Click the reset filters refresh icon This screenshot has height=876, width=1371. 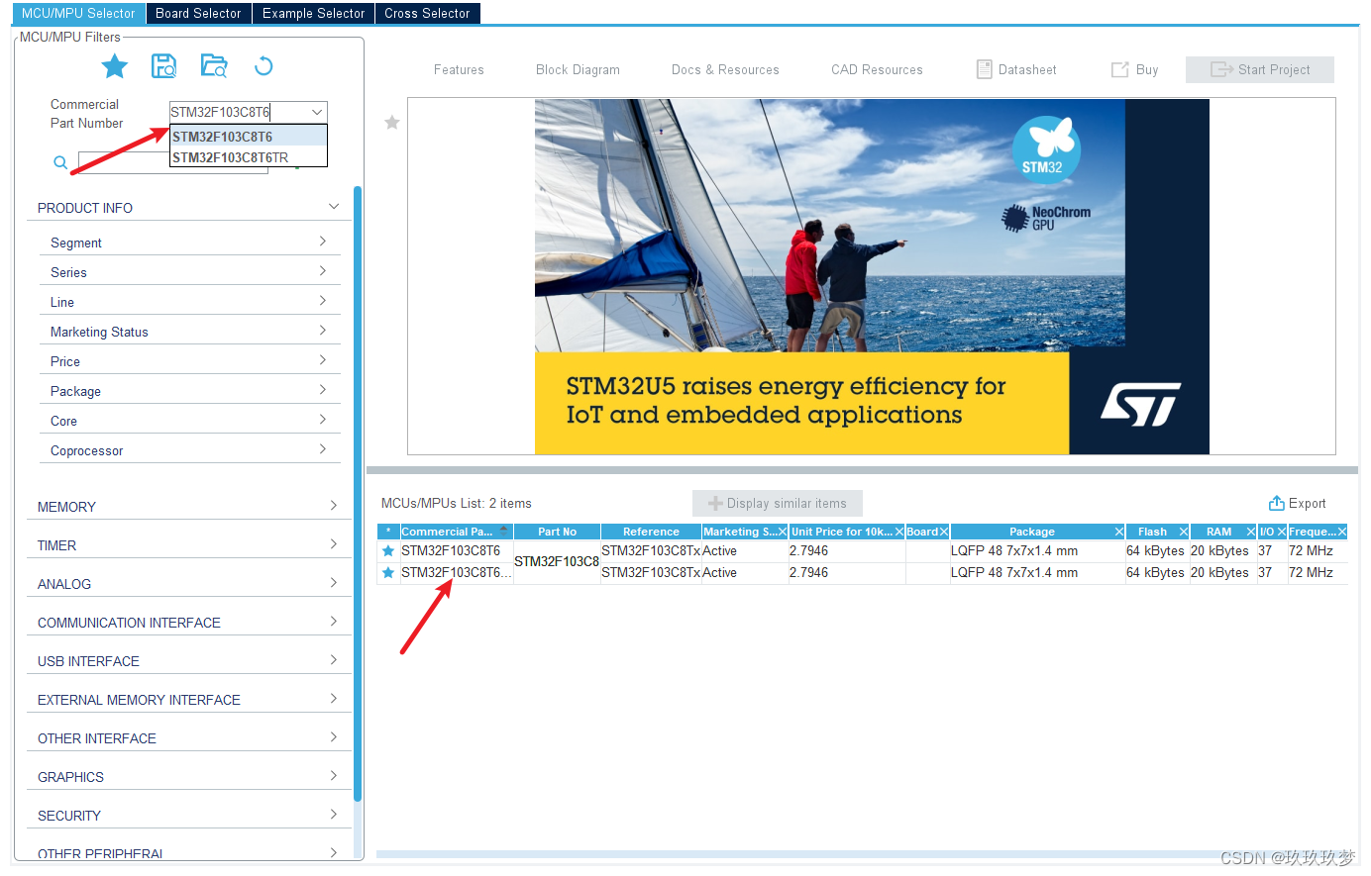(264, 66)
